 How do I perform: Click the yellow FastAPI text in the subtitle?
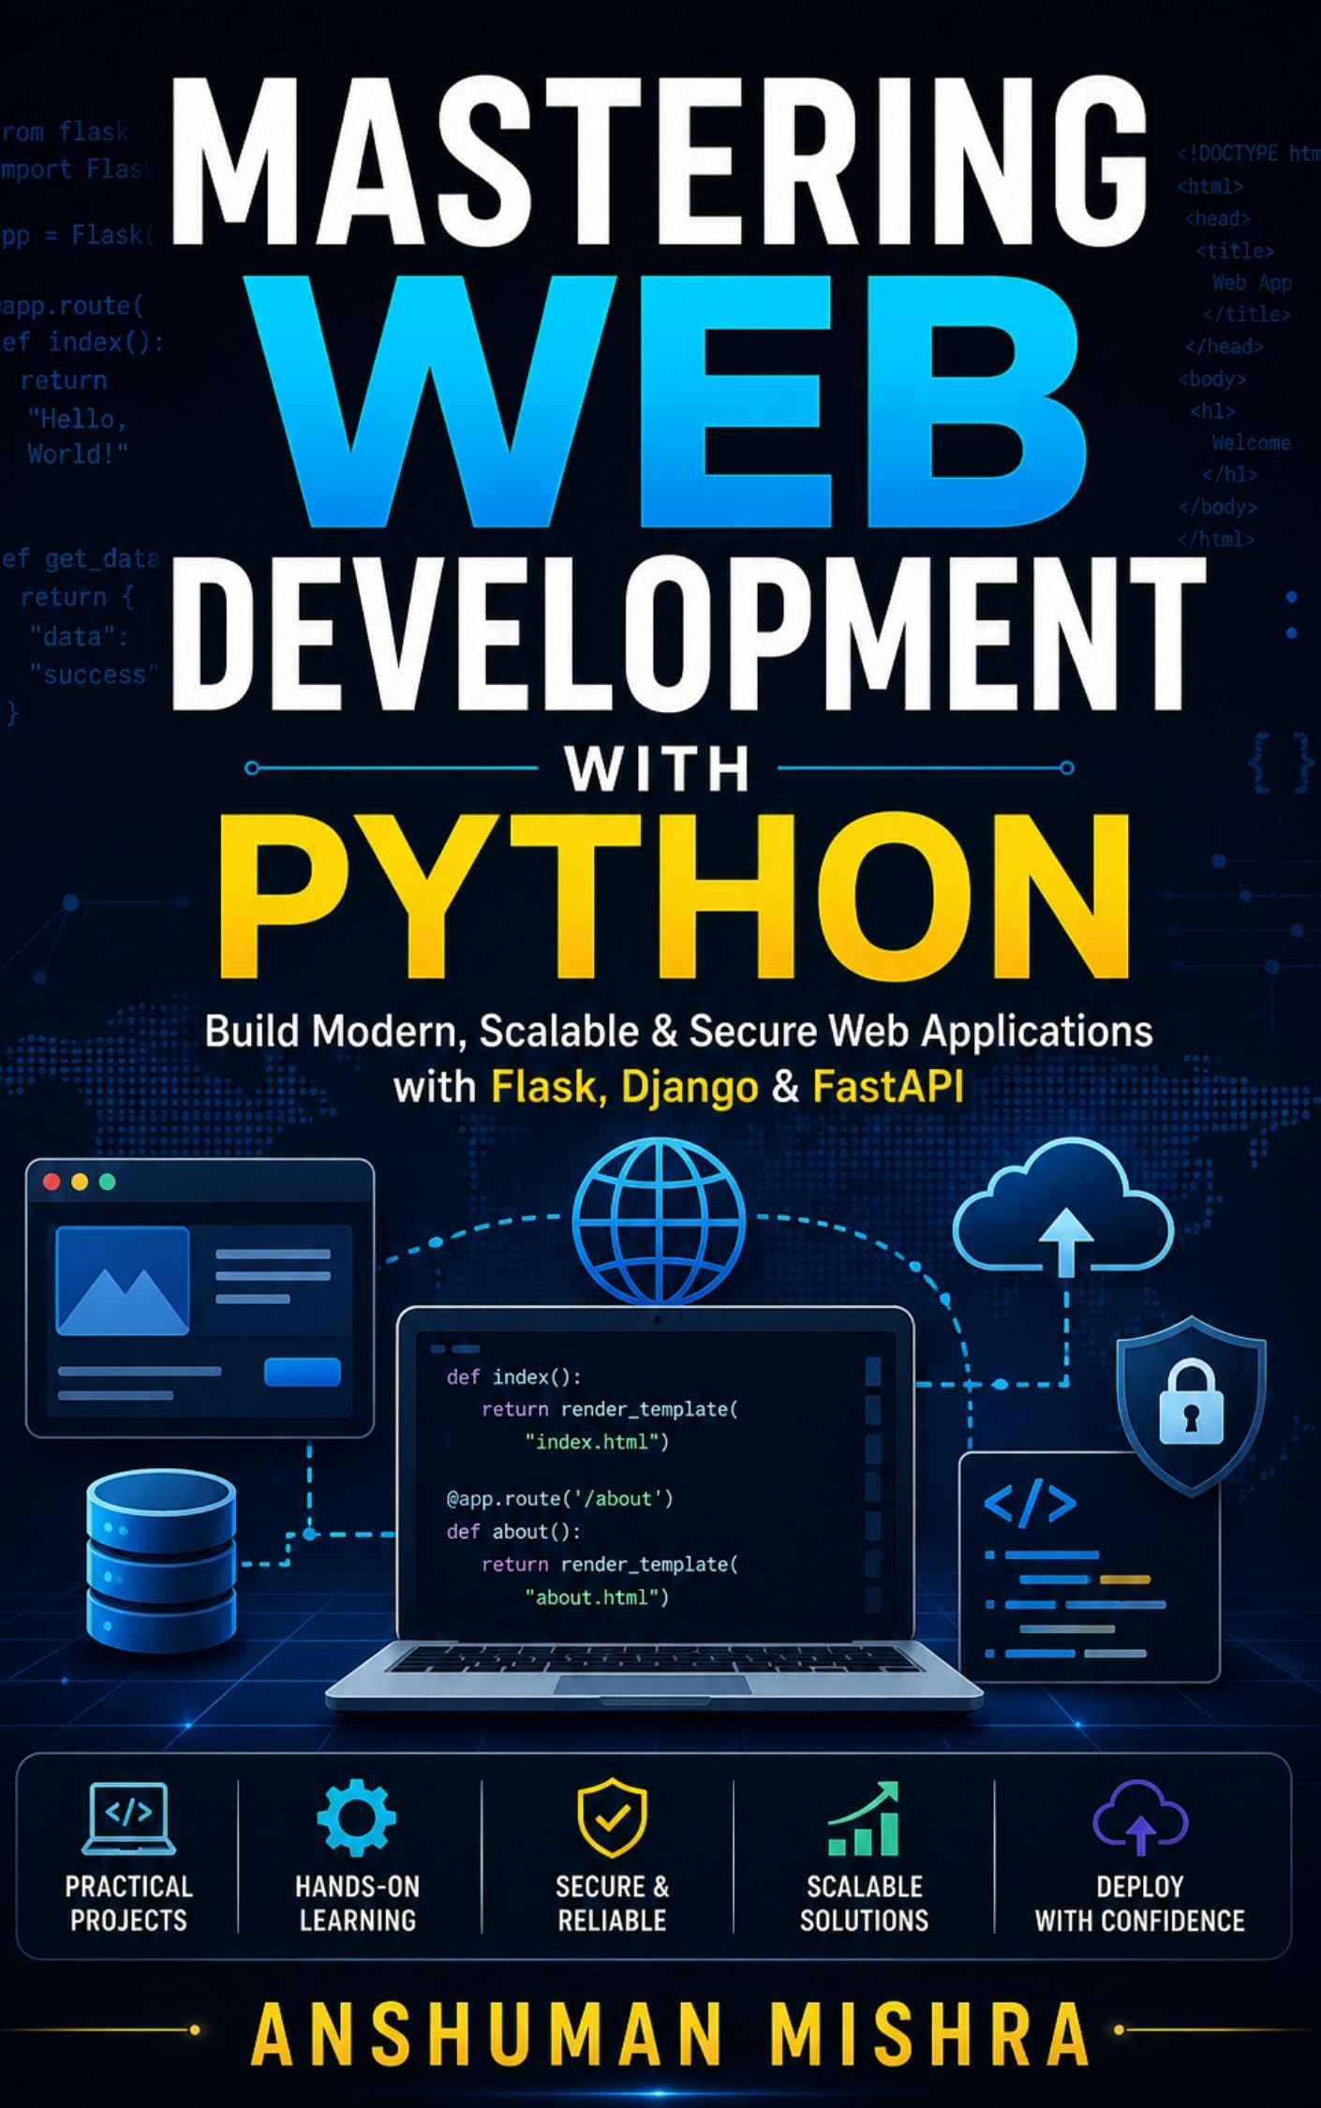[x=888, y=1087]
